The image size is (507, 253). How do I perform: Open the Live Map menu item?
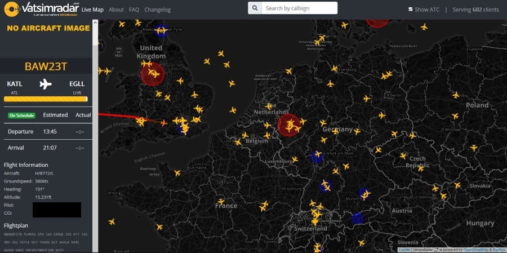(92, 10)
